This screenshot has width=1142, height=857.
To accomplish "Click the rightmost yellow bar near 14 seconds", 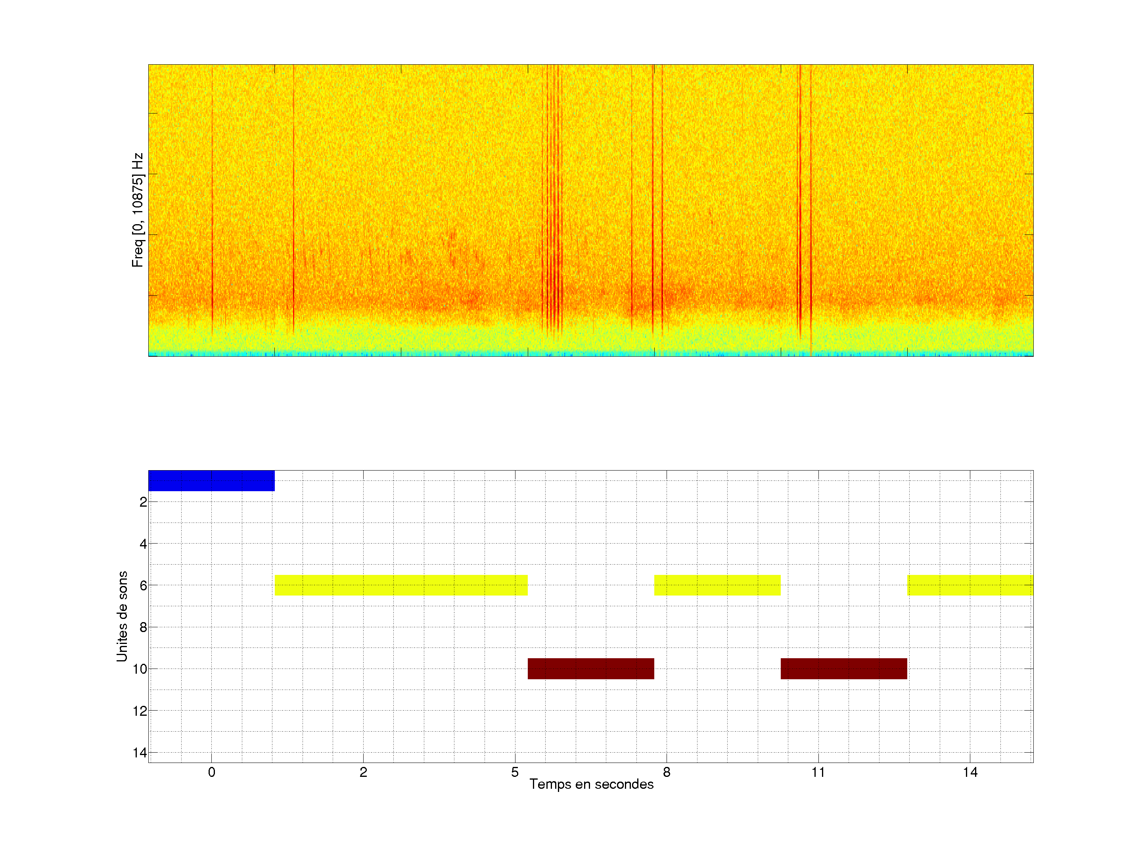I will click(970, 585).
